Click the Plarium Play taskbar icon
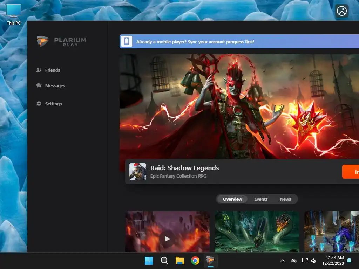 (x=210, y=261)
